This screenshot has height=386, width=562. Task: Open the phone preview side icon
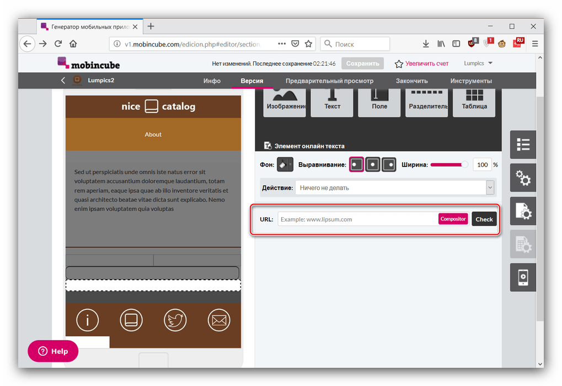(x=523, y=277)
